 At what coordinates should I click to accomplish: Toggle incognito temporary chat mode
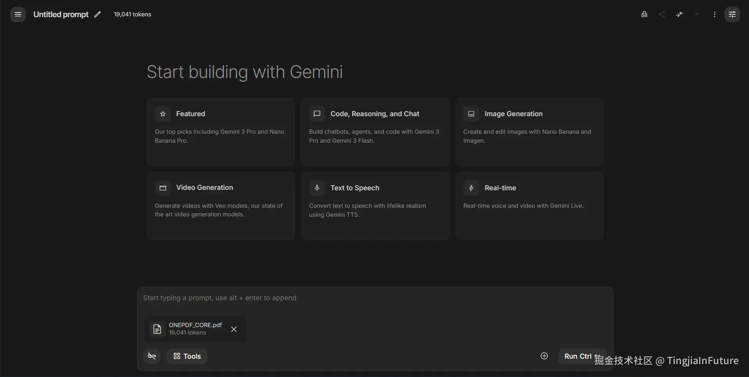click(x=644, y=14)
